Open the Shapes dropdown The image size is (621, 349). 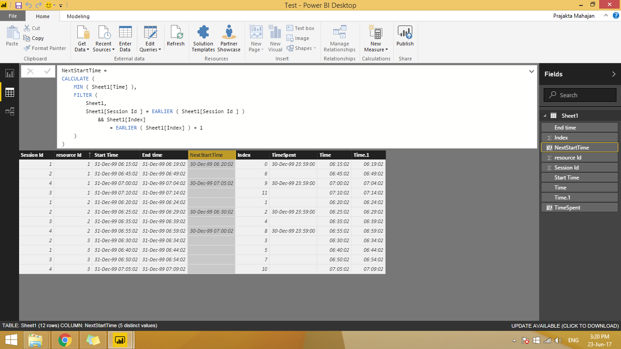click(301, 48)
